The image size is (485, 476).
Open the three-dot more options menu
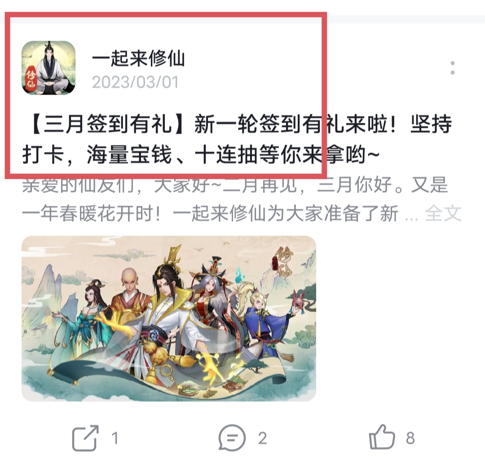pyautogui.click(x=453, y=68)
